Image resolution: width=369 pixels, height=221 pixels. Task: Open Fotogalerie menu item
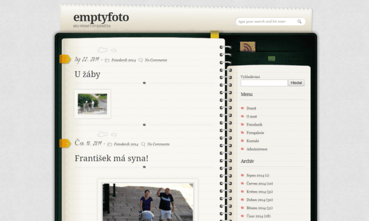[x=255, y=133]
